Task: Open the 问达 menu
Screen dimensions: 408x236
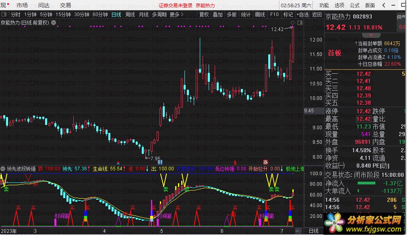Action: pos(44,5)
